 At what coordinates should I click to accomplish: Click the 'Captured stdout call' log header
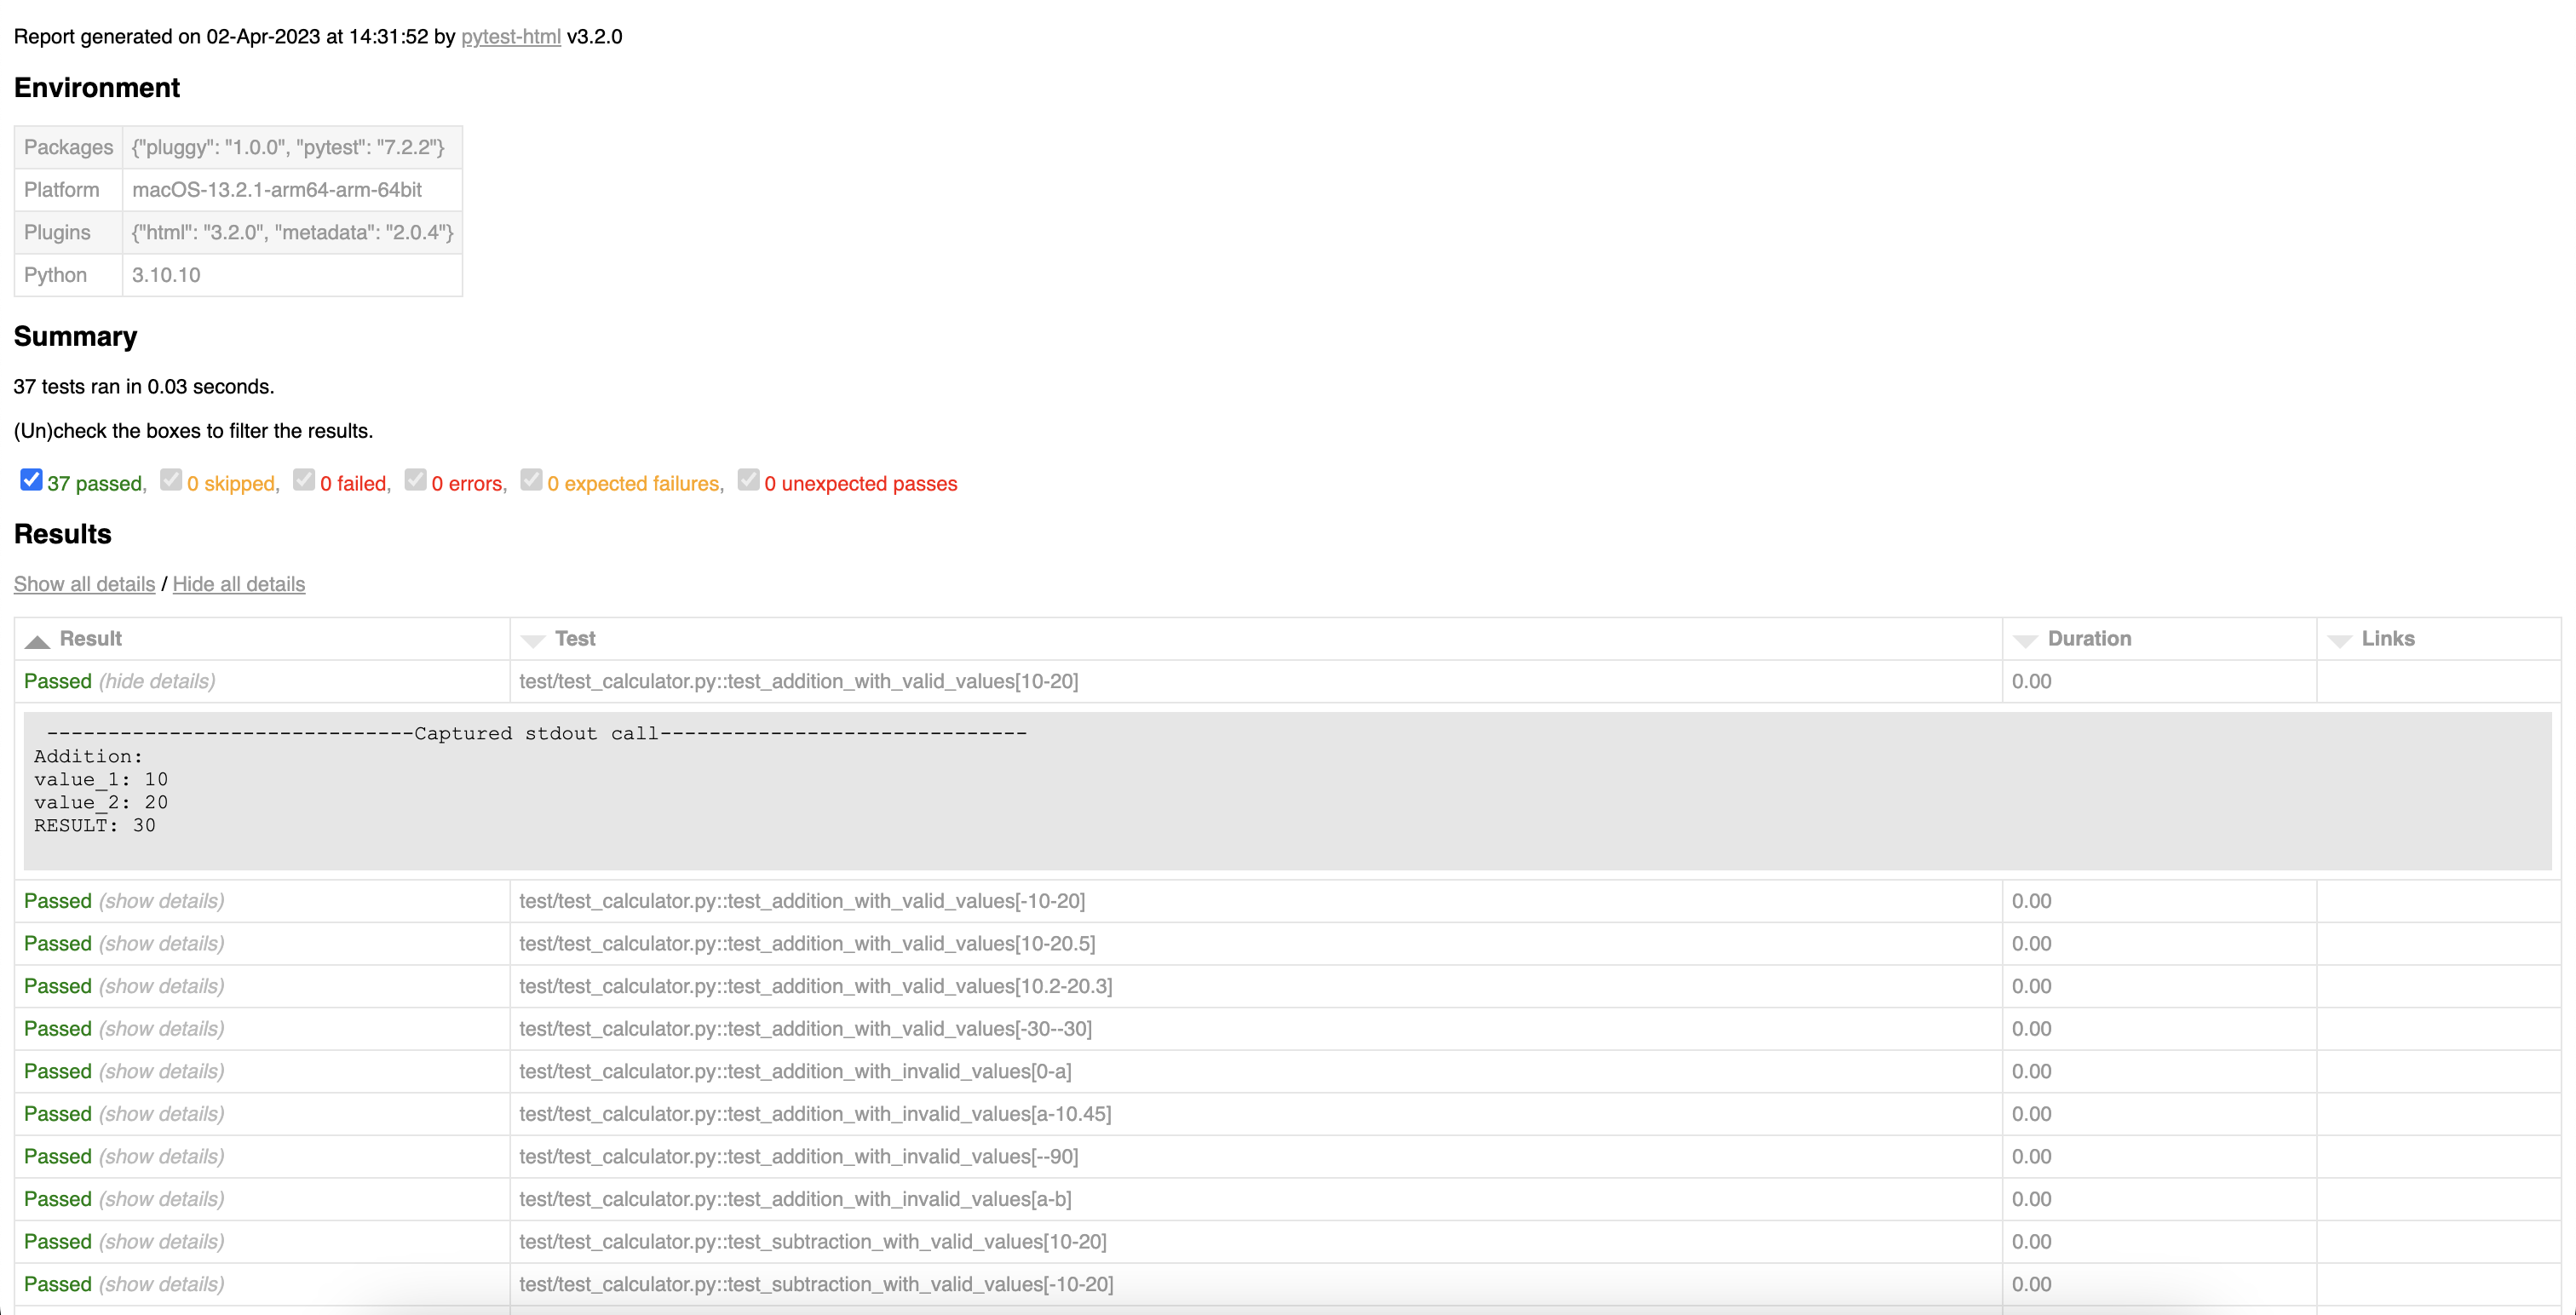coord(536,734)
